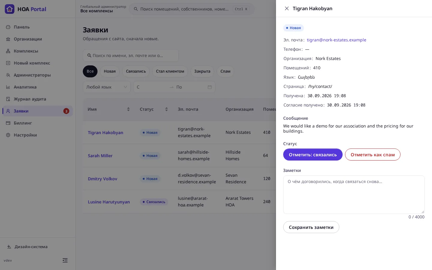432x270 pixels.
Task: Click Отметить: связались button
Action: coord(313,154)
